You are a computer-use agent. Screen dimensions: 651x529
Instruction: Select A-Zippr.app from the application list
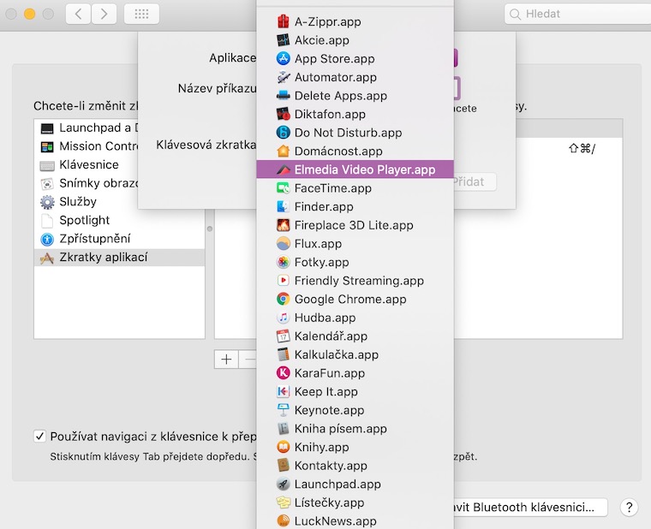[x=355, y=21]
